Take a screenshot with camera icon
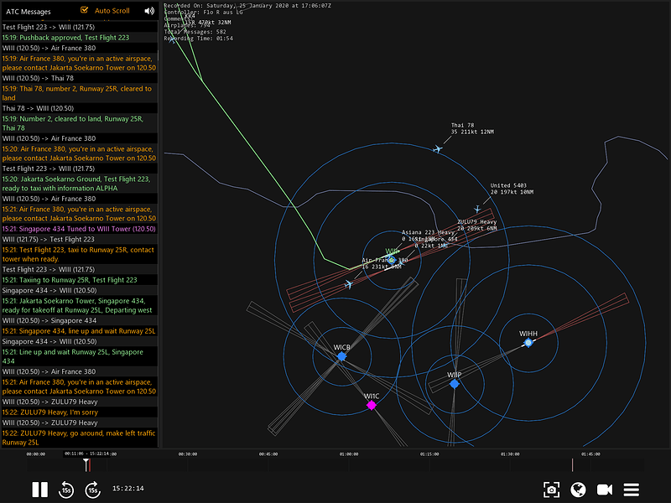671x503 pixels. click(551, 490)
